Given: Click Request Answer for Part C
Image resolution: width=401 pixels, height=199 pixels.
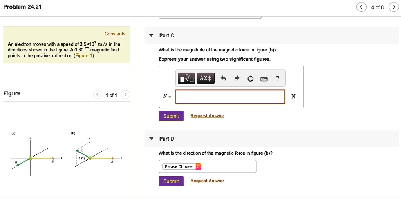Looking at the screenshot, I should (207, 116).
